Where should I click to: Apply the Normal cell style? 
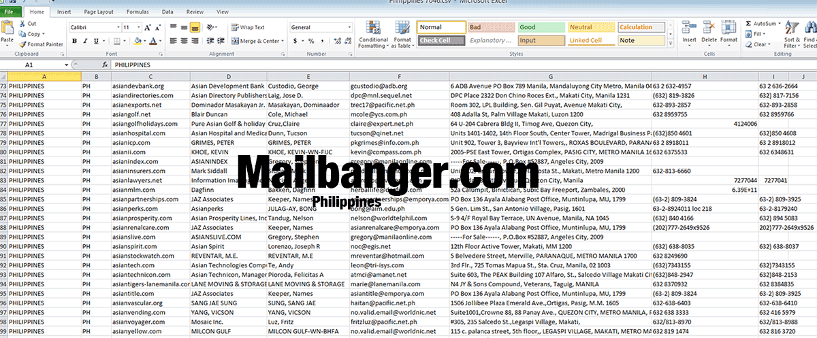point(441,27)
